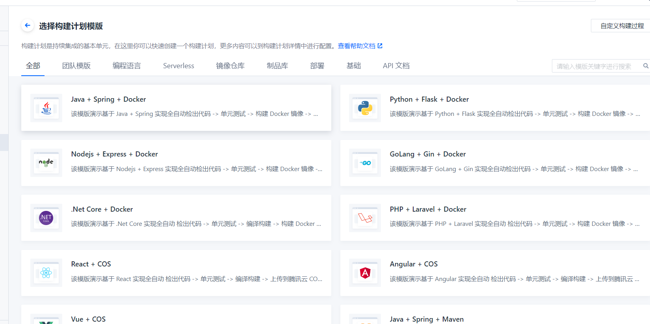
Task: Open the 查看帮助文档 link
Action: [357, 46]
